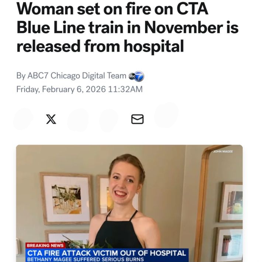Select the Friday, February 6, 2026 timestamp
The height and width of the screenshot is (262, 259).
pos(79,89)
